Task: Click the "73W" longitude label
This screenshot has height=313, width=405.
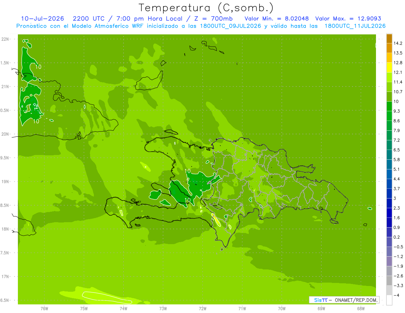Action: pos(163,309)
